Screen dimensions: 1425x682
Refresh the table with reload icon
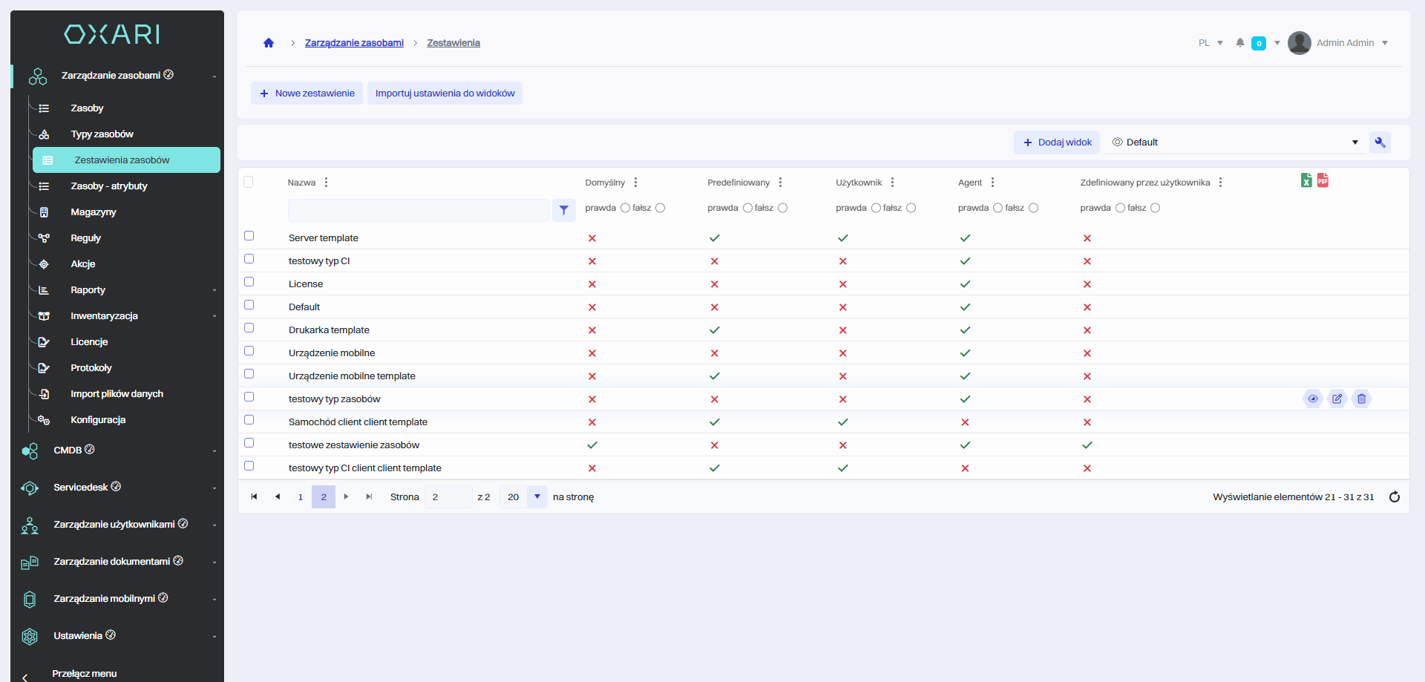click(x=1394, y=497)
